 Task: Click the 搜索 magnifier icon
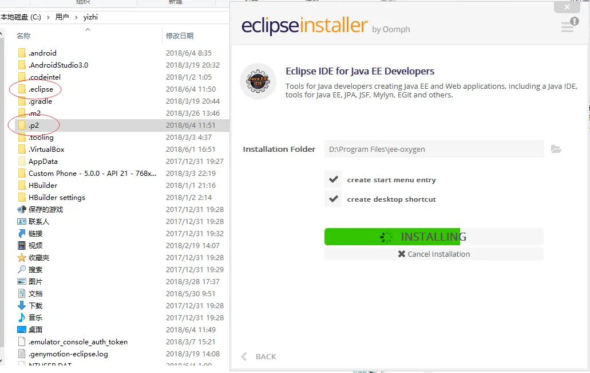click(x=22, y=270)
